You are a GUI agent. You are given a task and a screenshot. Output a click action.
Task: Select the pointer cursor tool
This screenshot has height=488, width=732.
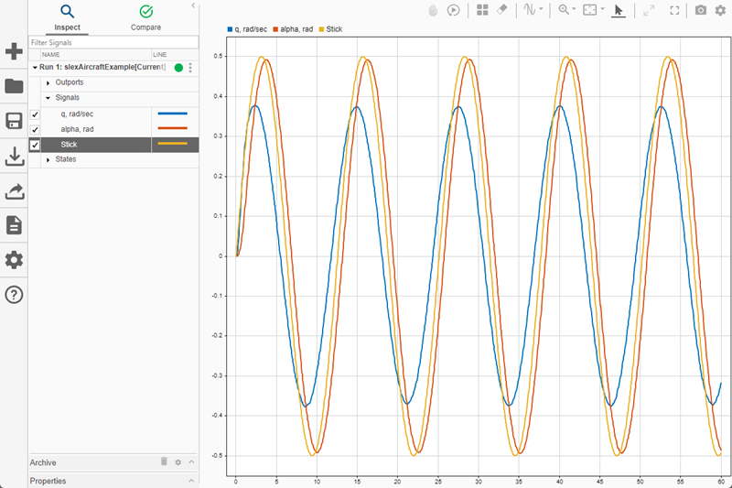tap(619, 10)
